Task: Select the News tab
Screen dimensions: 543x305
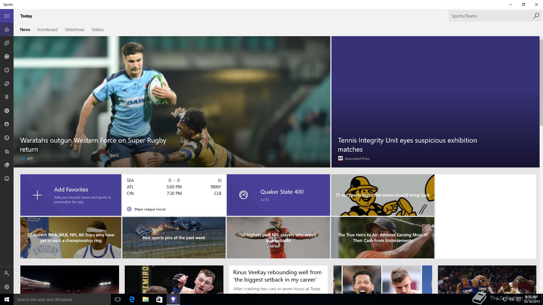Action: (25, 30)
